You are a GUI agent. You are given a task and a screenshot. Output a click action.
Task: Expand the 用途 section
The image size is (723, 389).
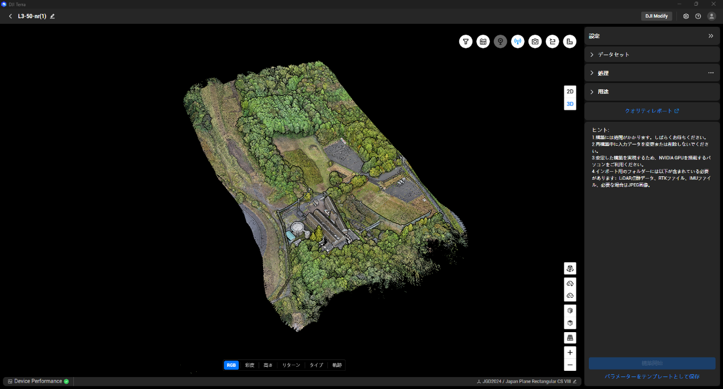[x=603, y=92]
